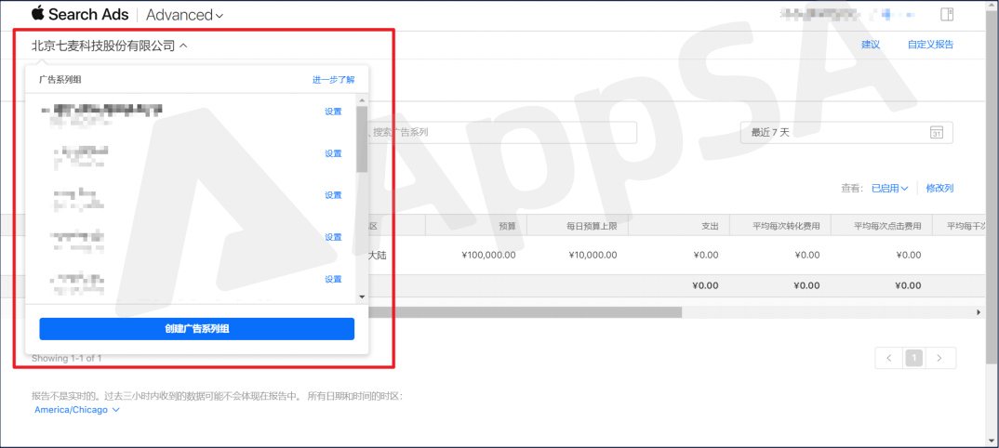Click the calendar icon in the date range field
Viewport: 999px width, 448px height.
937,132
